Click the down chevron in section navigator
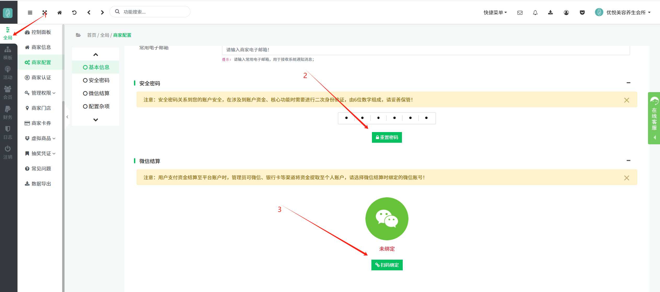Viewport: 660px width, 292px height. coord(96,120)
